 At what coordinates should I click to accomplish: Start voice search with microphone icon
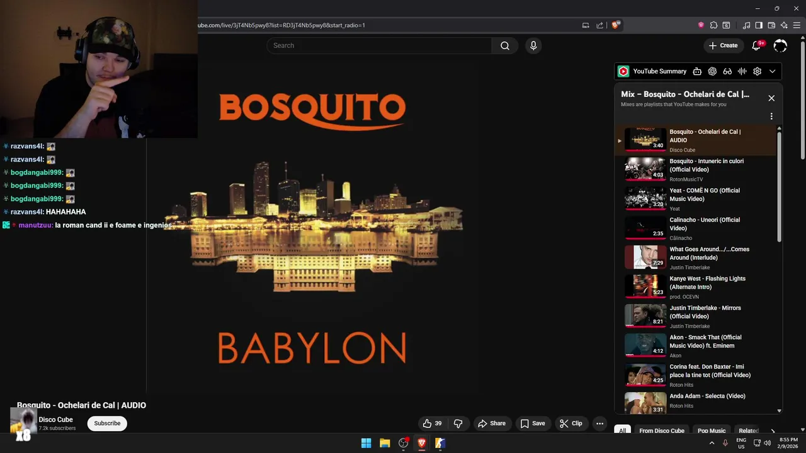[x=533, y=45]
